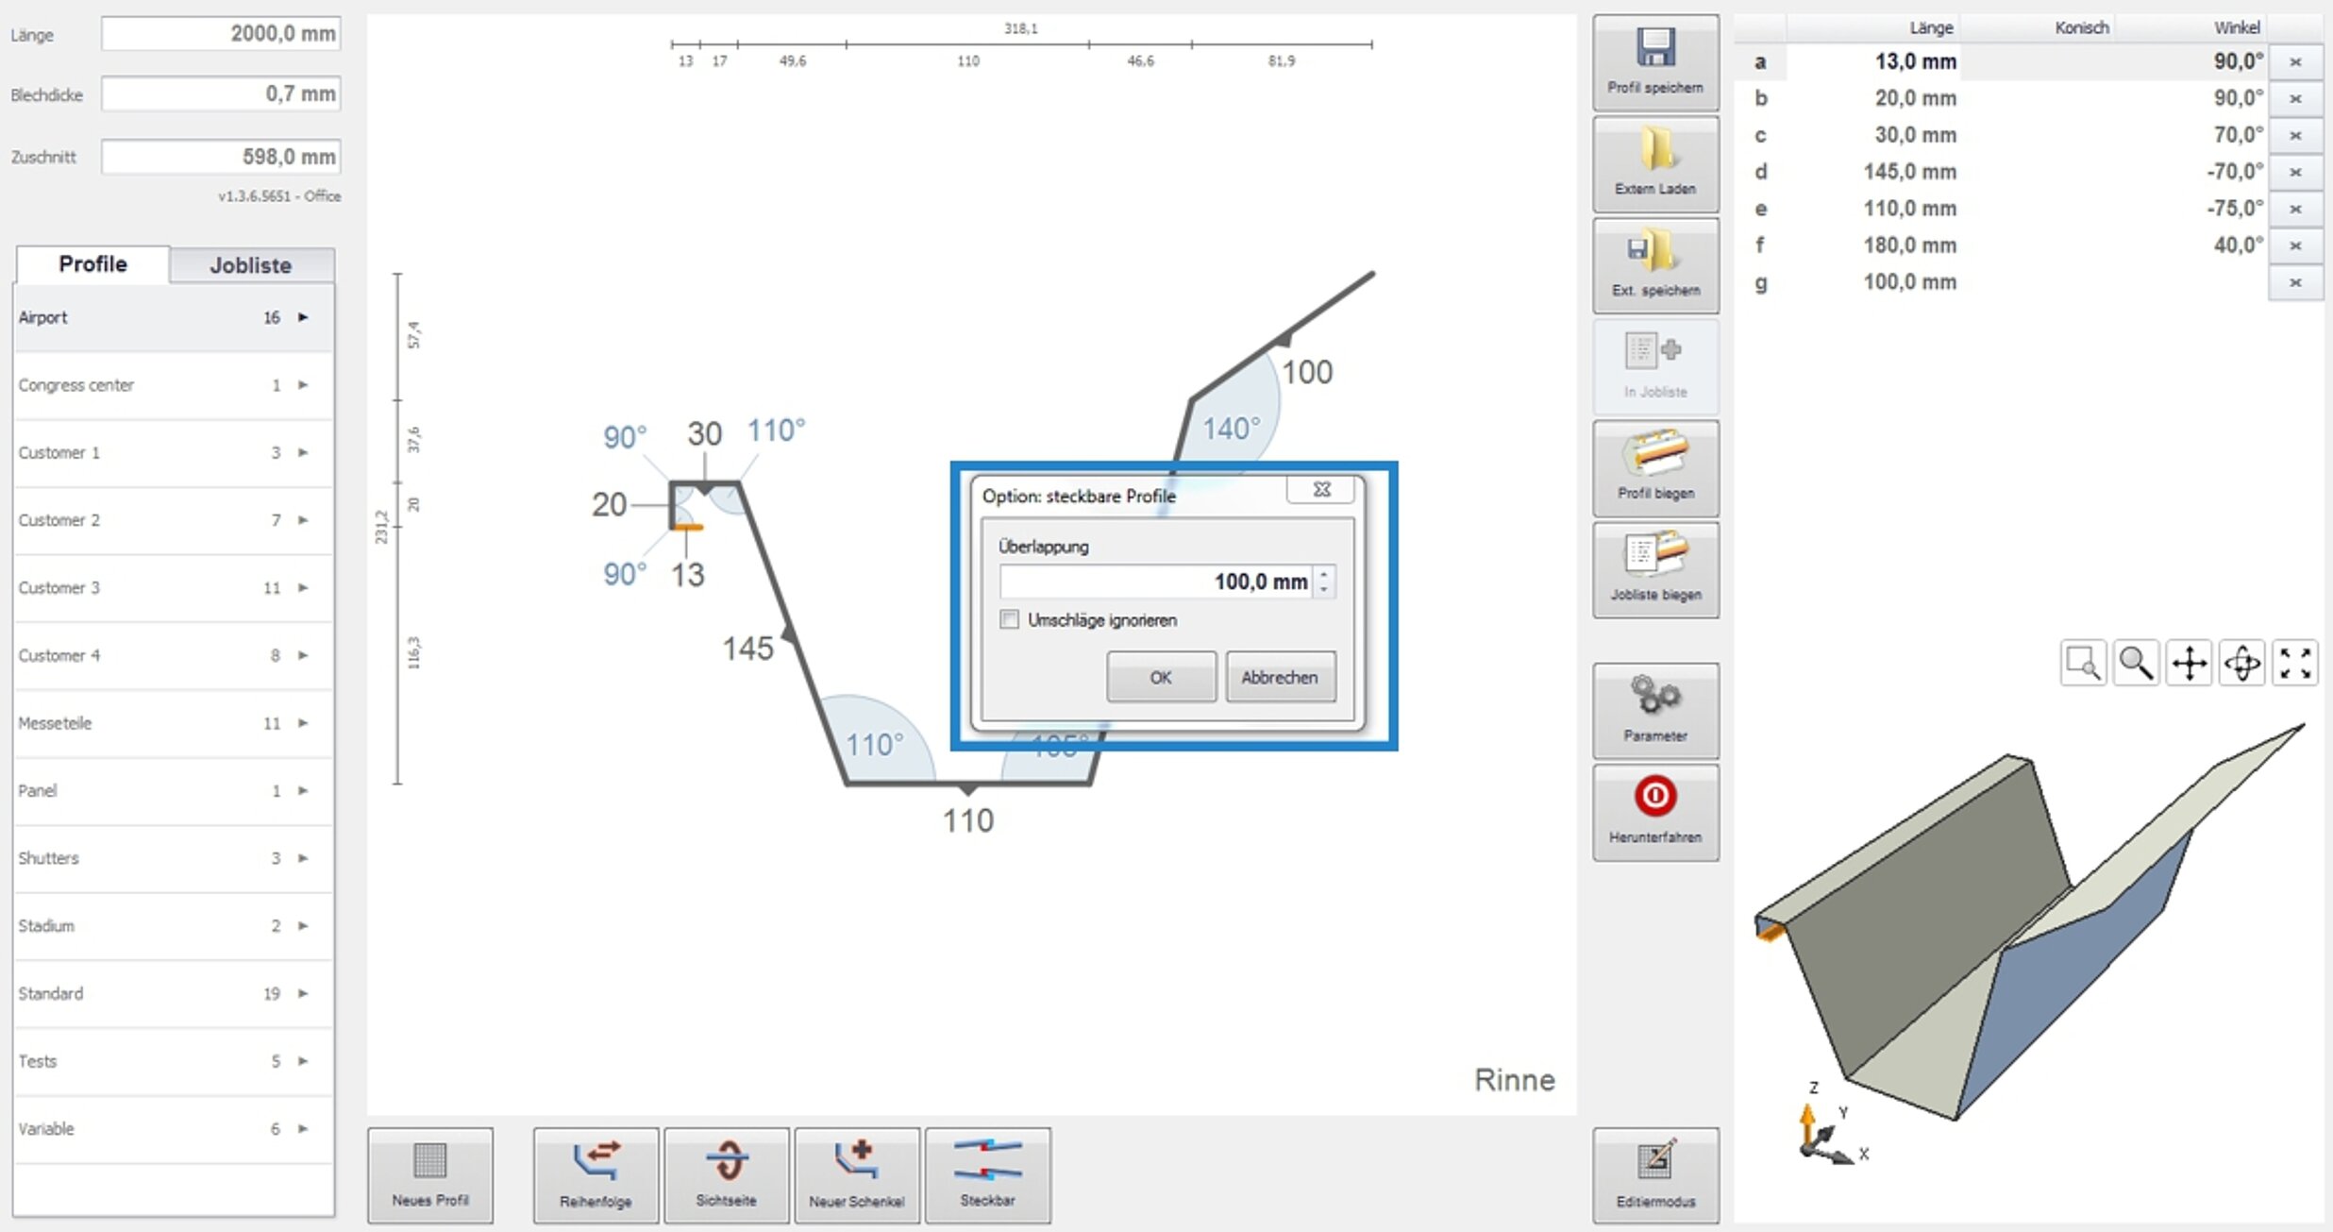The image size is (2333, 1232).
Task: Switch to the Jobliste tab
Action: tap(250, 265)
